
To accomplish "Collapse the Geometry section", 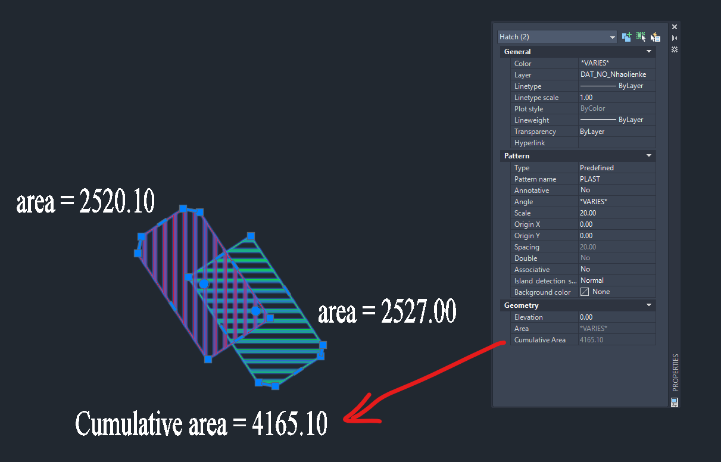I will 649,305.
